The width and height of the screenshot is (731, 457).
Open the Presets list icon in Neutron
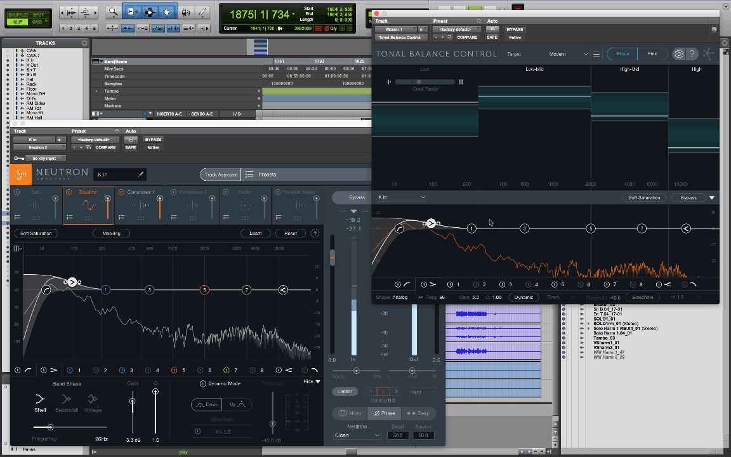pos(249,175)
